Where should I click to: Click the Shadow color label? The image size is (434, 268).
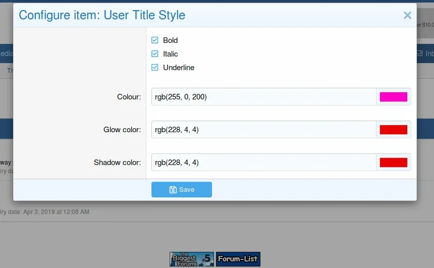click(118, 163)
